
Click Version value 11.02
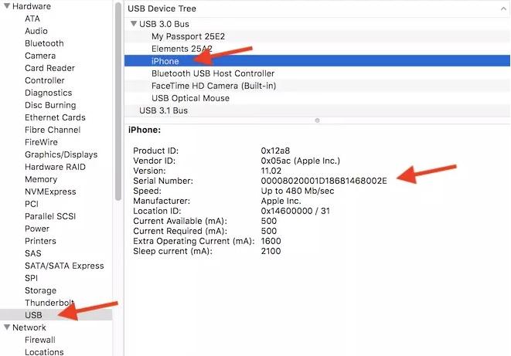point(271,171)
